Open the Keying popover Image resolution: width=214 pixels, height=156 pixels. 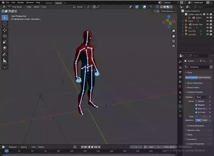click(25, 147)
